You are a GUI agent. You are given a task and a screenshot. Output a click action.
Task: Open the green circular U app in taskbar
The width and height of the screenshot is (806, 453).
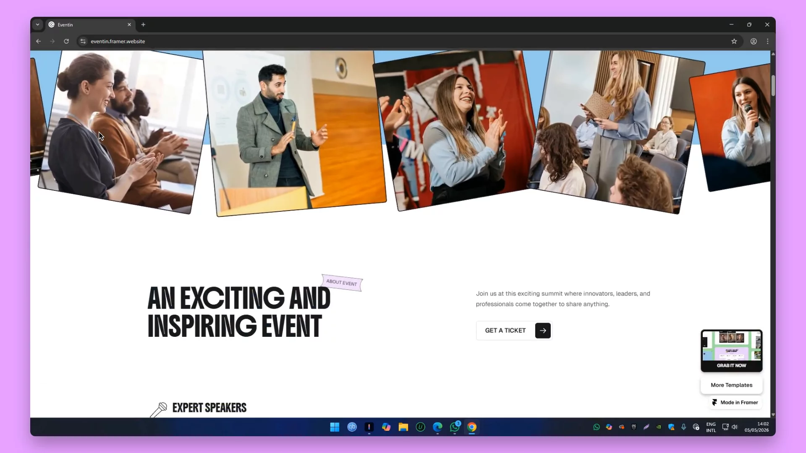coord(420,427)
